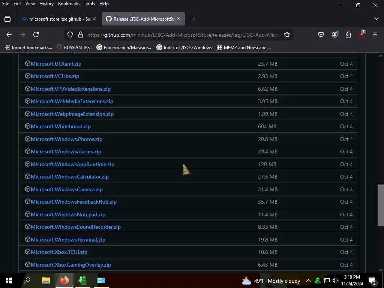
Task: Download Microsoft.WindowsSoundRecorder.zip
Action: point(76,227)
